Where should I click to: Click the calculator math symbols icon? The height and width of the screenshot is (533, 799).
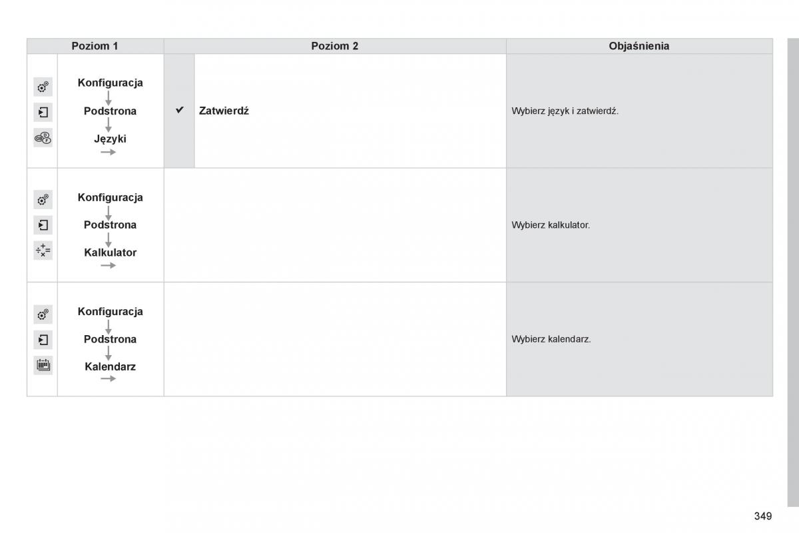(x=43, y=251)
